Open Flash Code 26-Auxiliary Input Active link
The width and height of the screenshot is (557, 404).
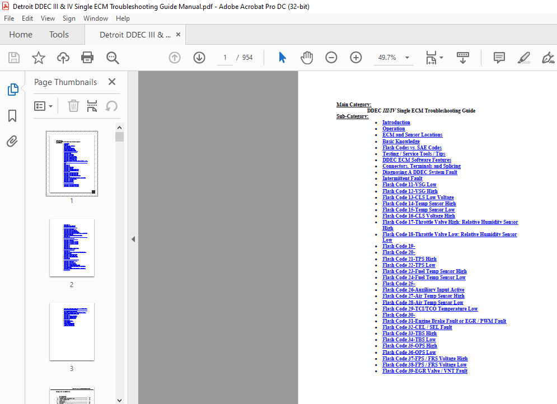point(423,290)
